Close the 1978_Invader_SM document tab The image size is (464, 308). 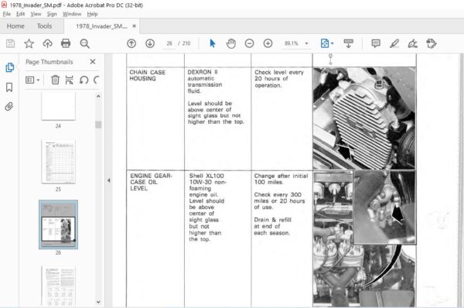[x=134, y=26]
